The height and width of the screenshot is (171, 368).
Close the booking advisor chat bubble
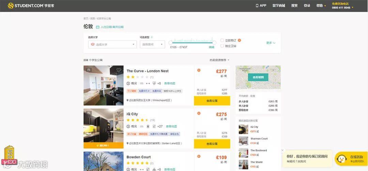click(282, 150)
